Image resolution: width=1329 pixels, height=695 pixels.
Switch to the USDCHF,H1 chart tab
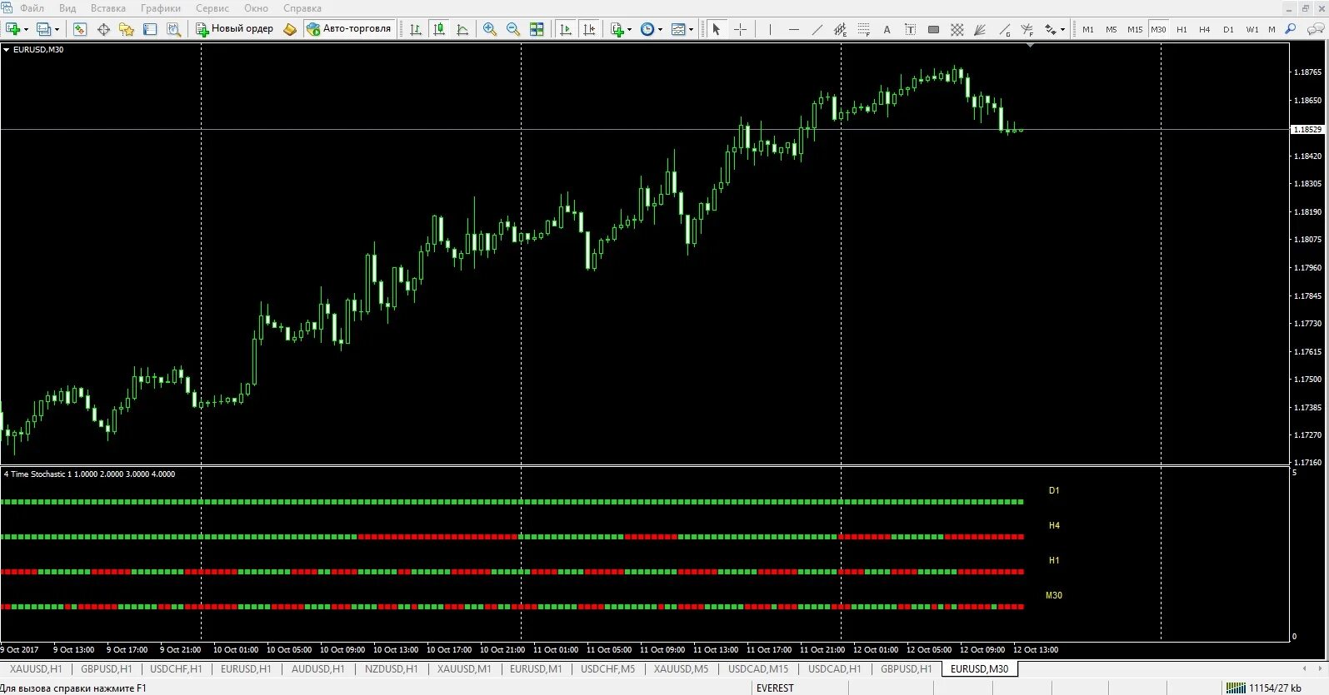[176, 669]
